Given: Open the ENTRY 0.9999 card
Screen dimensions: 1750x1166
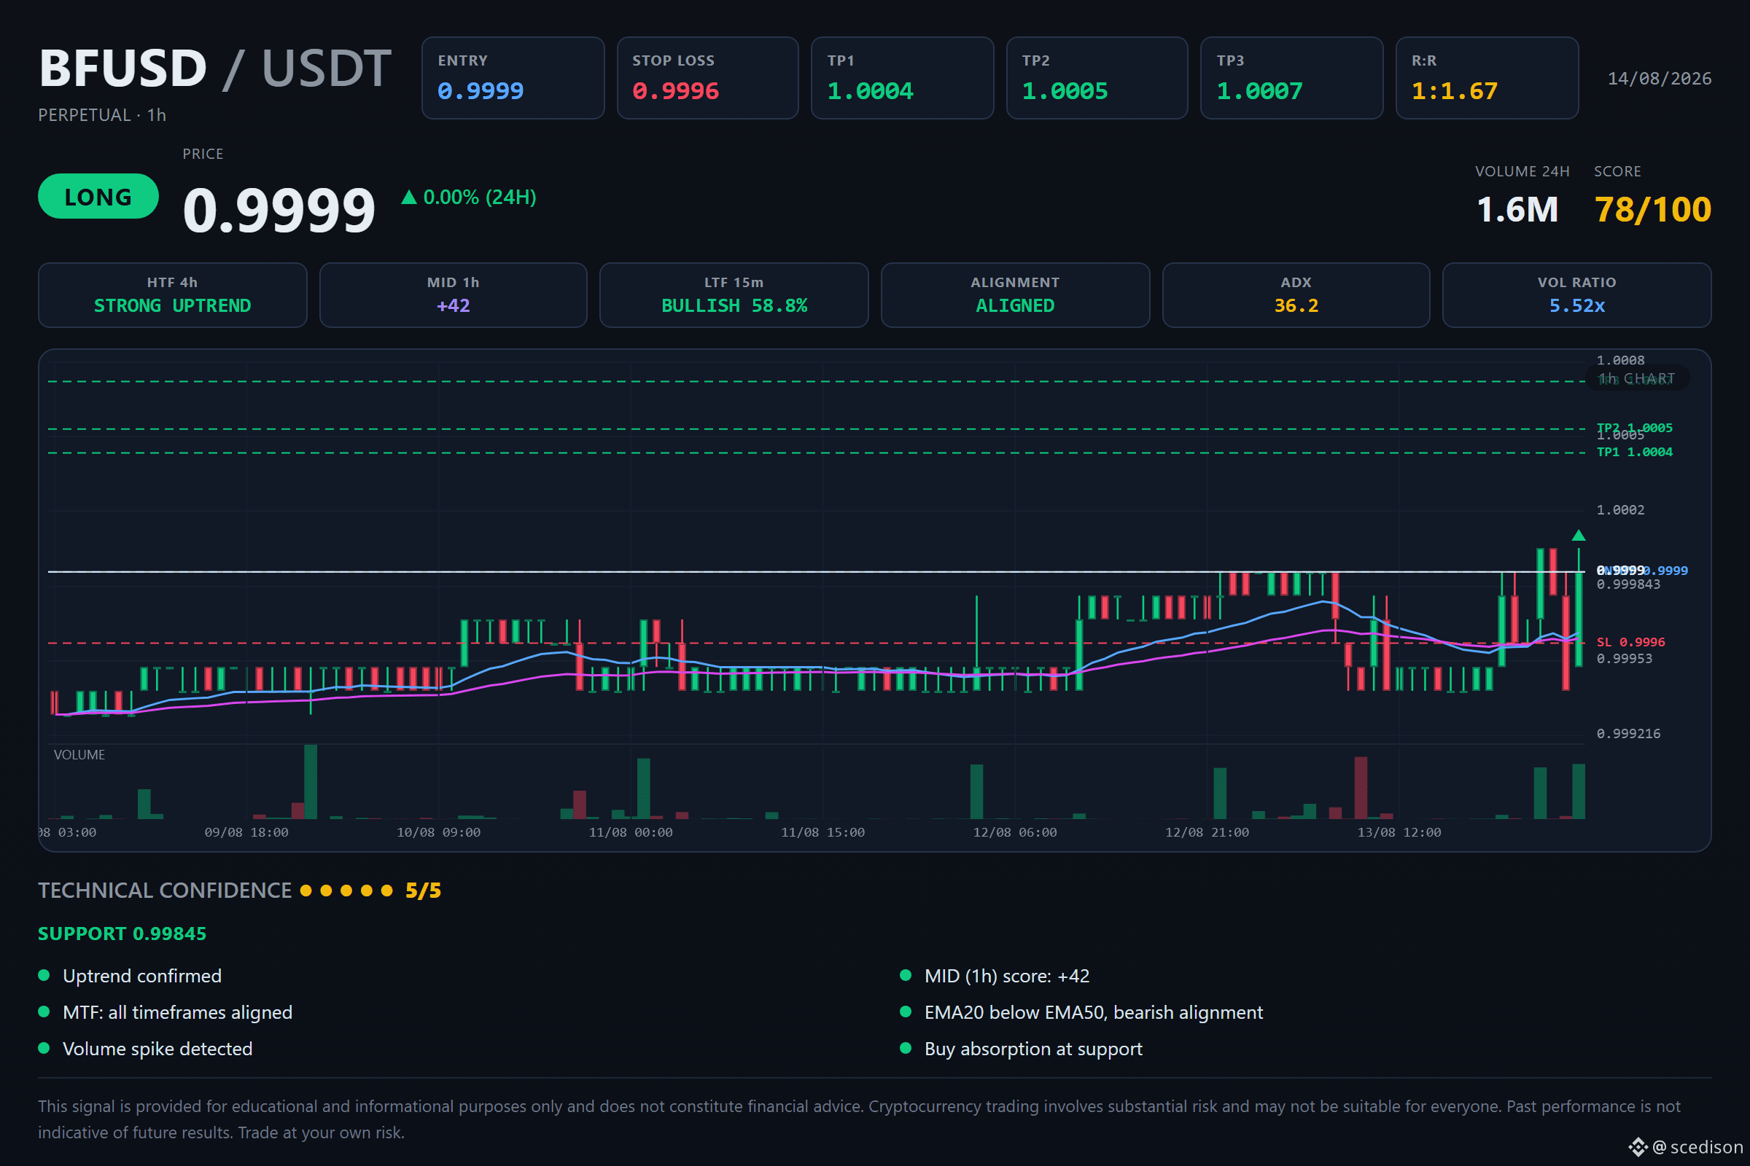Looking at the screenshot, I should point(513,78).
